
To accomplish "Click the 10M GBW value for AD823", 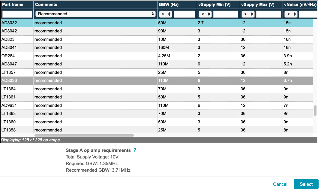I will click(162, 39).
